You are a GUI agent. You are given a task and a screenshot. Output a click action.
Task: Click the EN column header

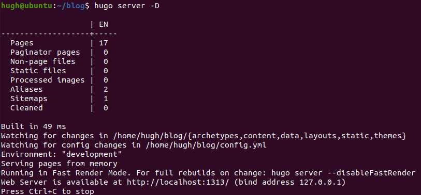point(104,25)
